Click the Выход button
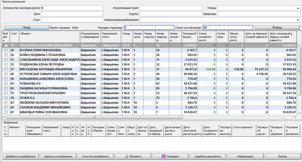The image size is (302, 162). tap(283, 156)
